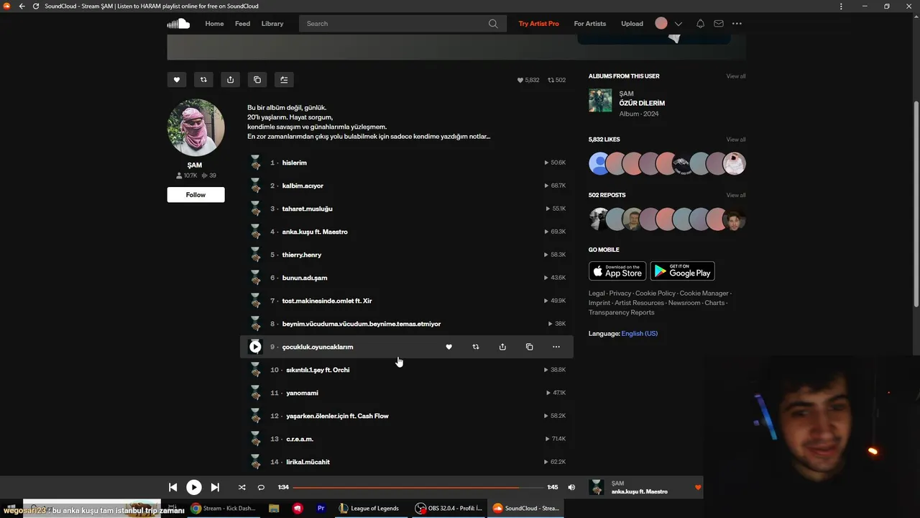Viewport: 920px width, 518px height.
Task: Switch to League of Legends taskbar item
Action: click(368, 508)
